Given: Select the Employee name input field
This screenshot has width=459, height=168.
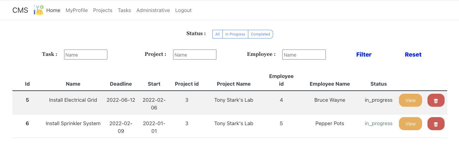Looking at the screenshot, I should [304, 55].
